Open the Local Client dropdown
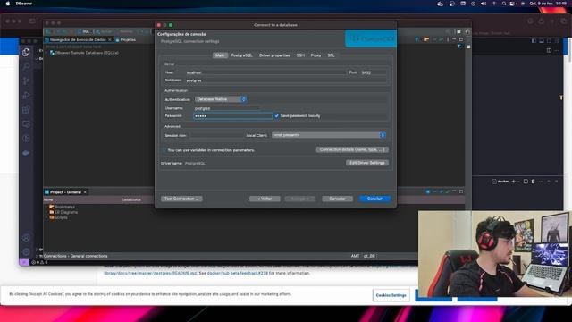572x322 pixels. click(x=329, y=135)
